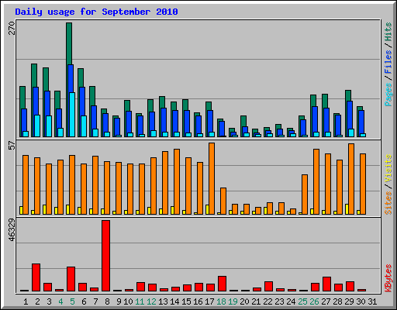Click the red KBytes bar for day 11
397x310 pixels.
point(140,287)
